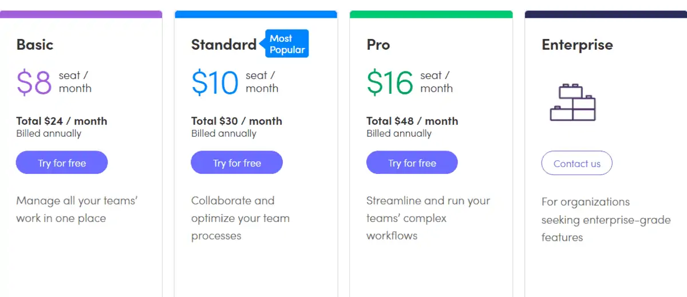Image resolution: width=687 pixels, height=297 pixels.
Task: Click the purple bar above the Basic card
Action: point(81,14)
